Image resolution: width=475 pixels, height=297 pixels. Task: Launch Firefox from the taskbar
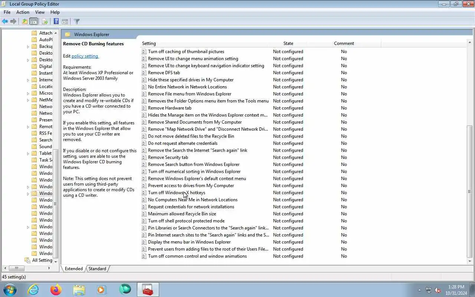56,290
